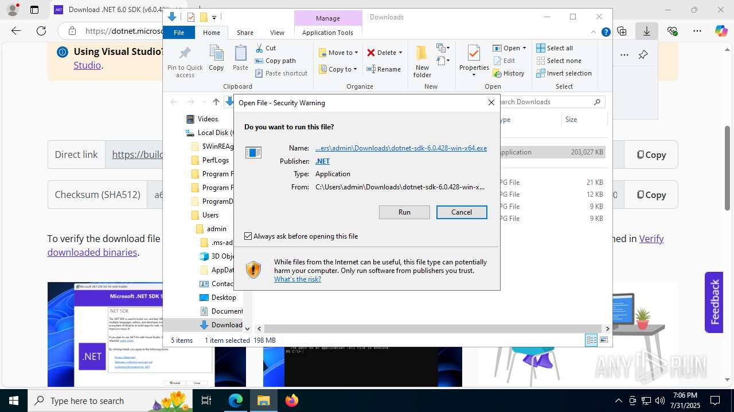The width and height of the screenshot is (734, 412).
Task: Switch to details view icon
Action: click(x=591, y=340)
